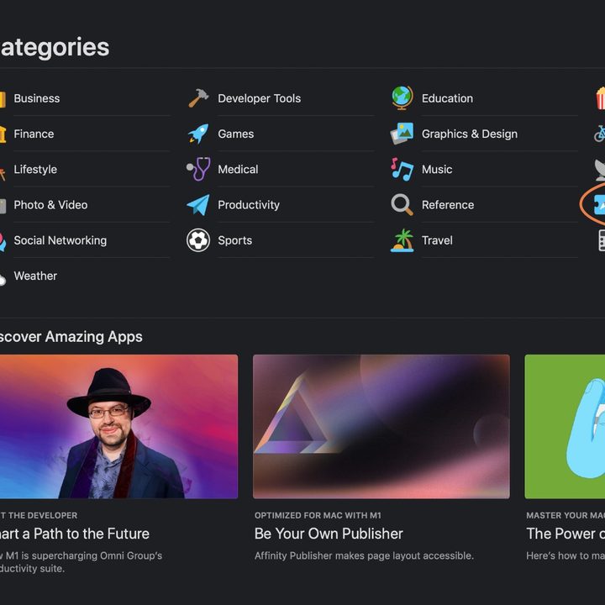This screenshot has height=605, width=605.
Task: Select the Games category label
Action: (x=236, y=134)
